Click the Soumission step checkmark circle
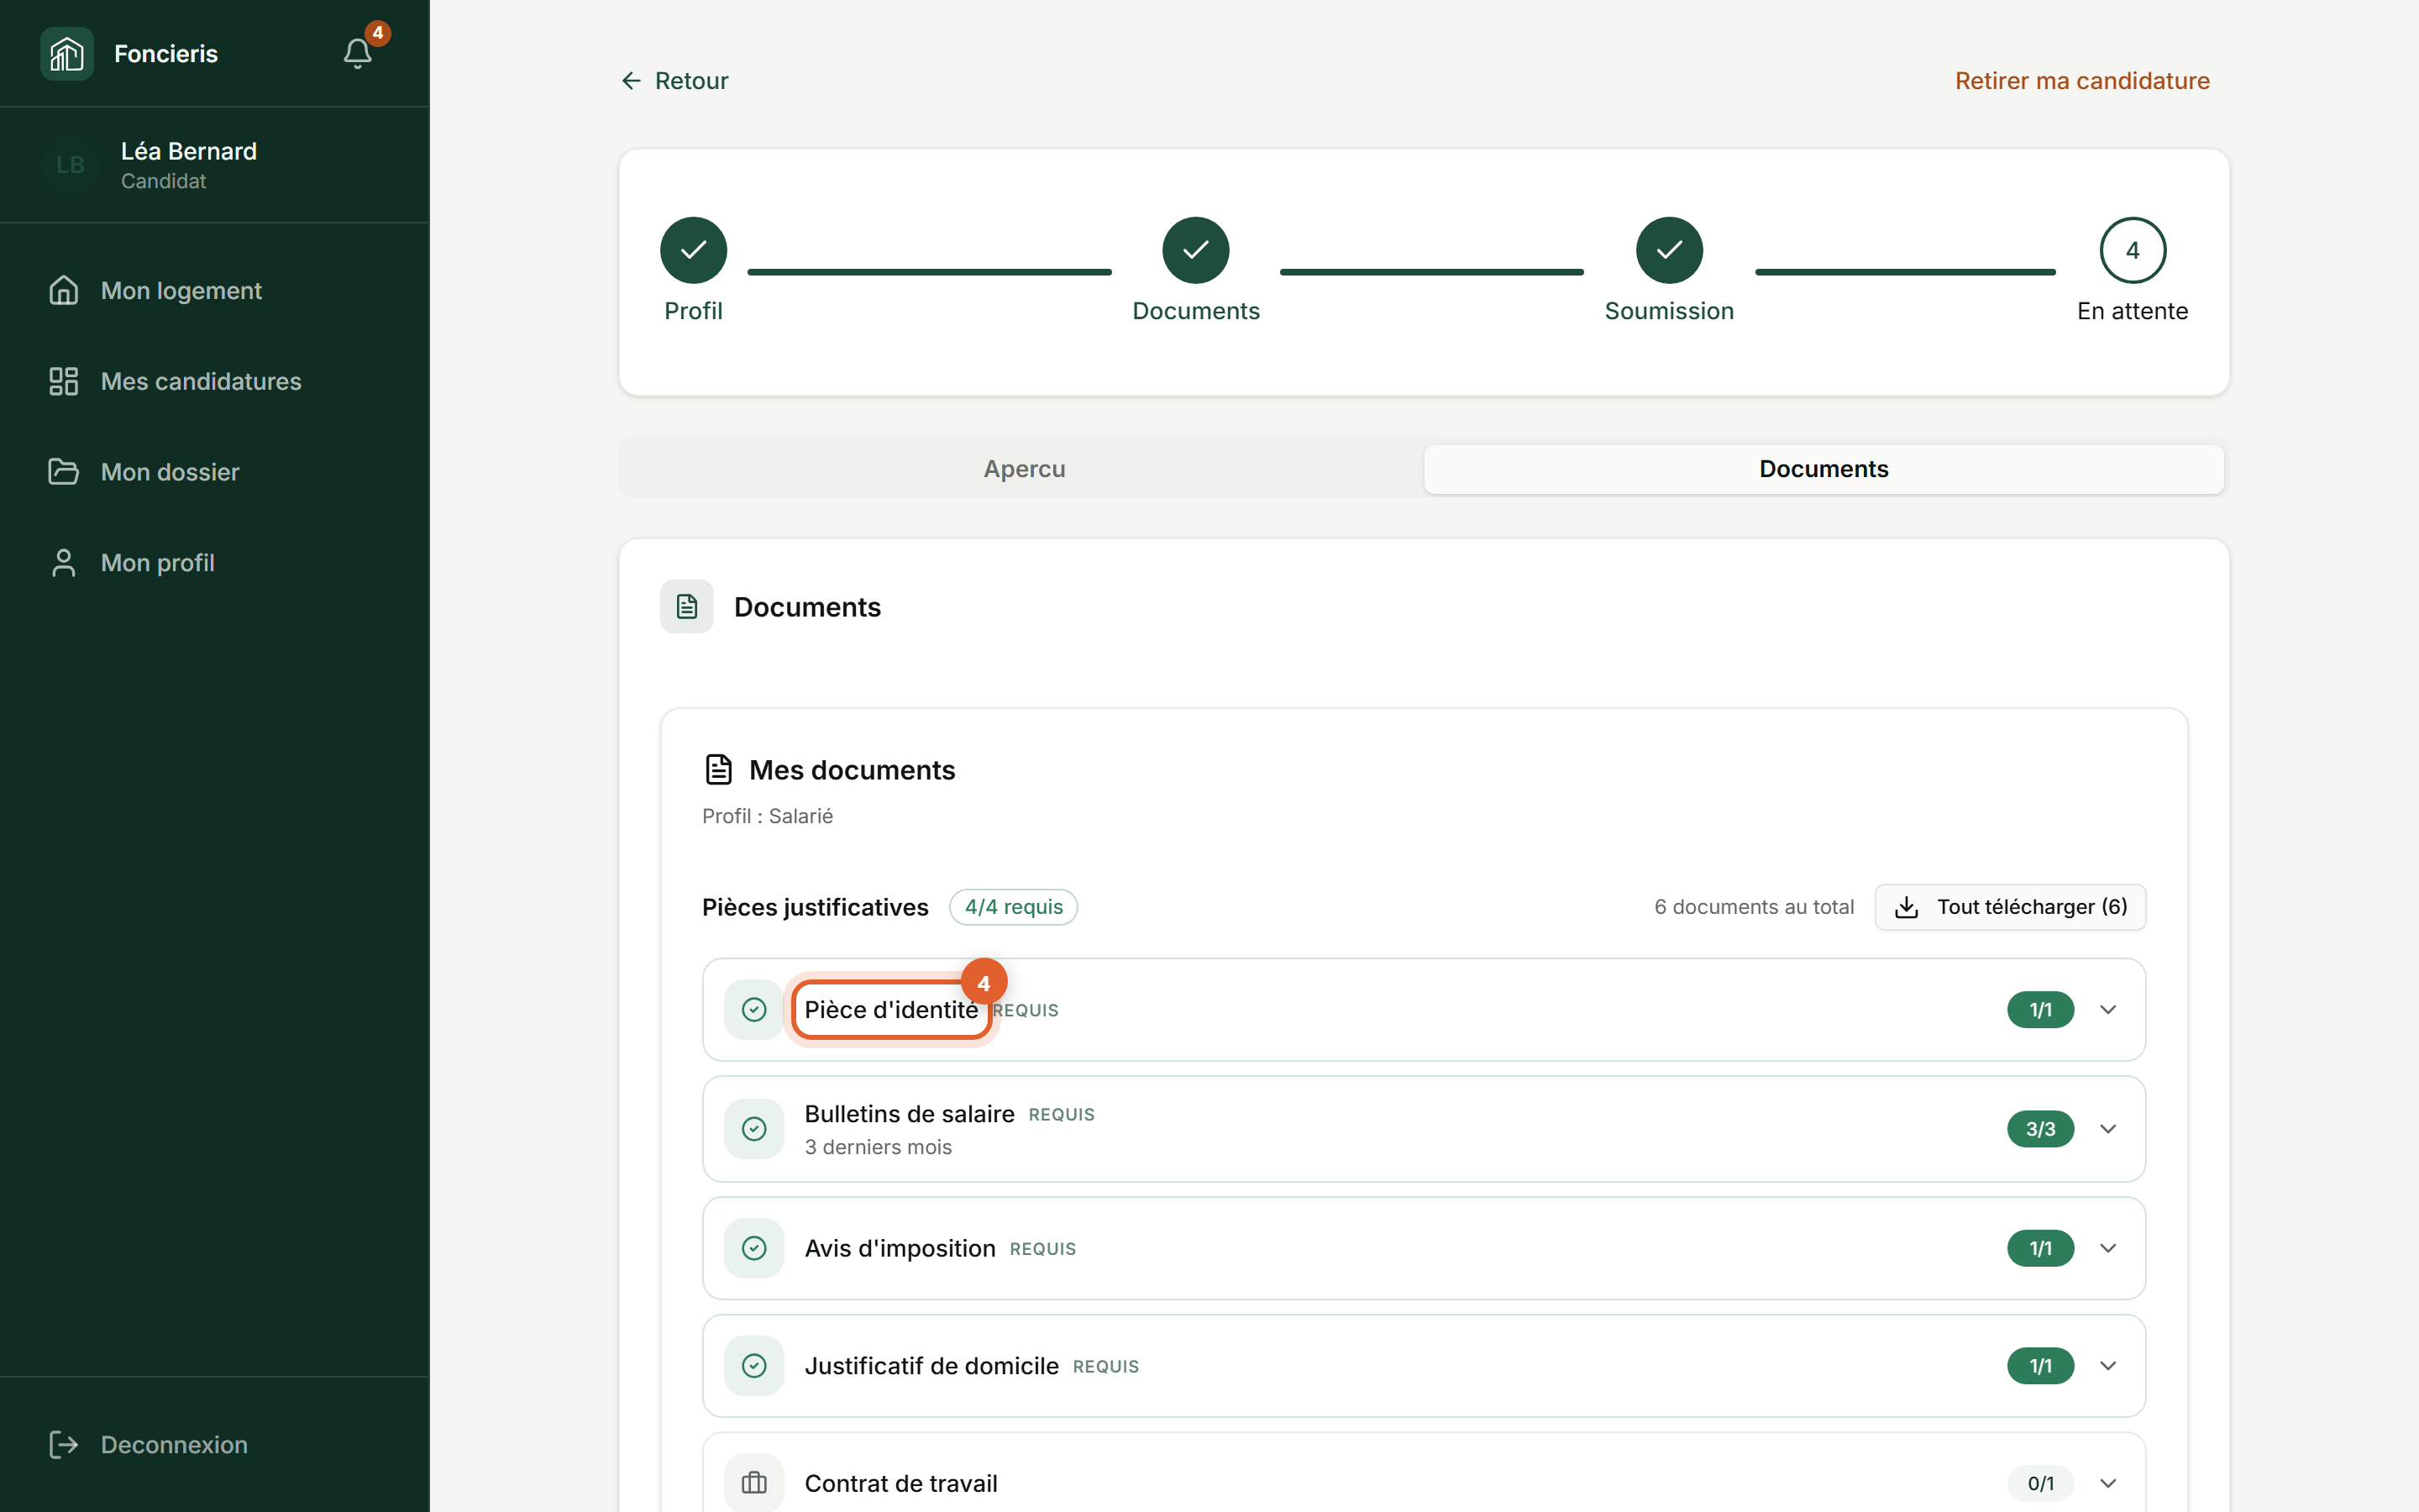 click(1669, 250)
